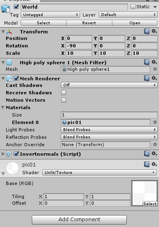Open object picker for Mesh field

click(x=155, y=69)
